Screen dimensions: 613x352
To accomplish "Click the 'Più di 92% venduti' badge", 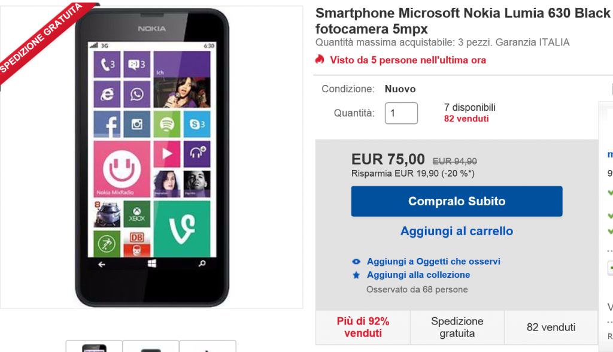I will (x=362, y=327).
